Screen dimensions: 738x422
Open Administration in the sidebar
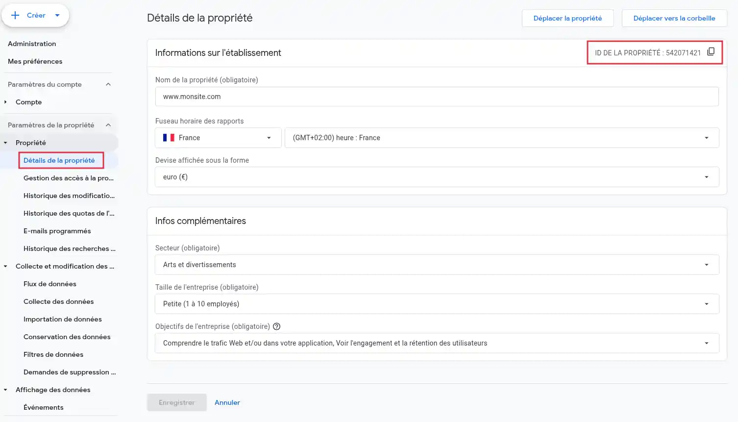[32, 44]
